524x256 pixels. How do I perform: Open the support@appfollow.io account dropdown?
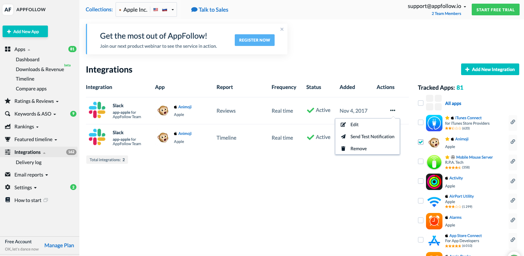[x=437, y=6]
